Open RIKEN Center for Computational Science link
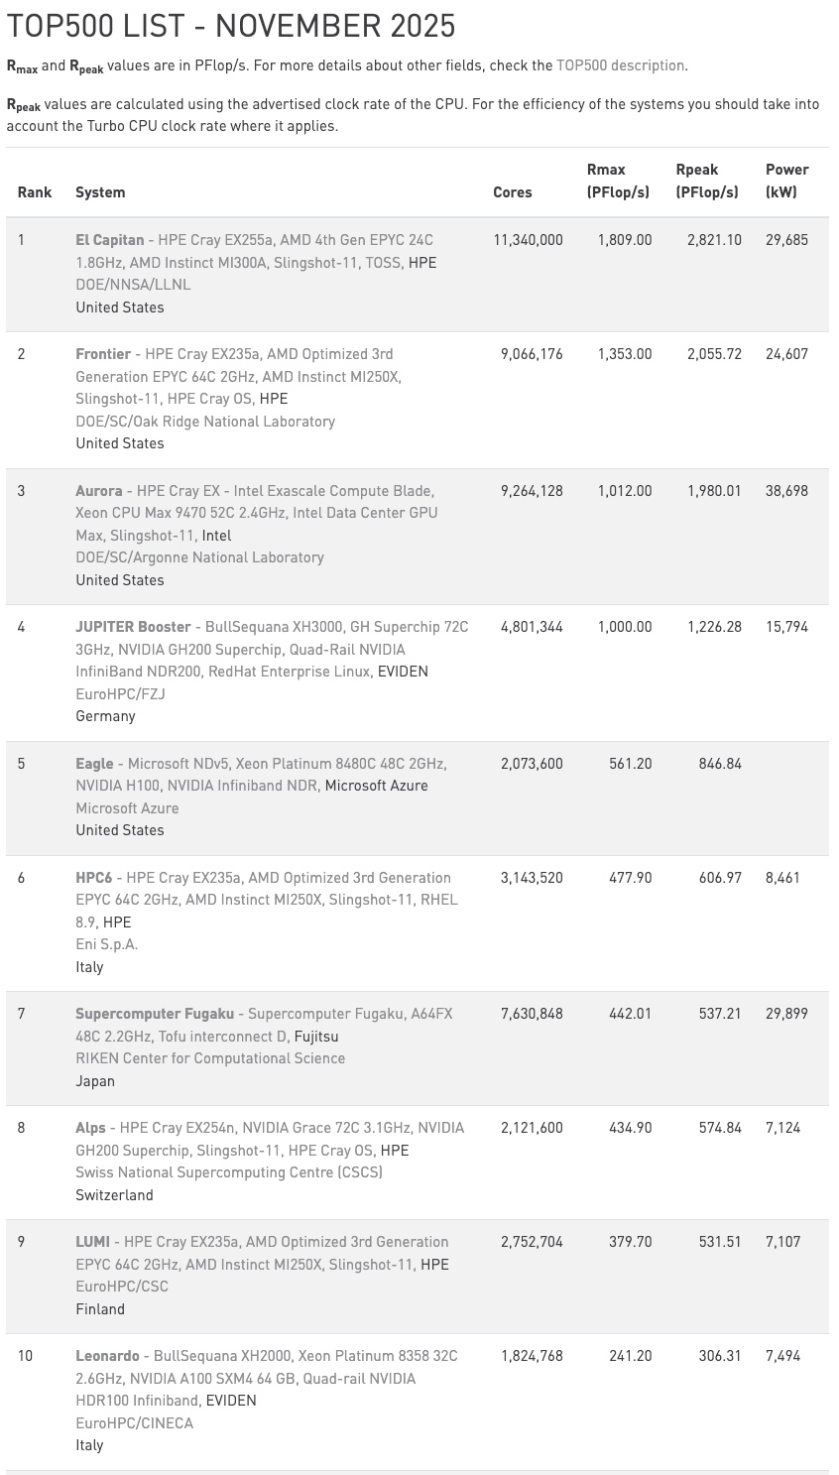The height and width of the screenshot is (1475, 839). (x=210, y=1058)
